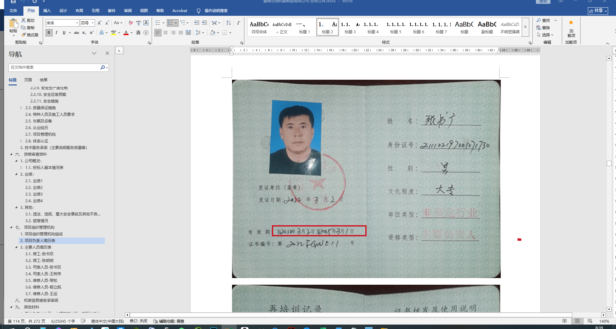The image size is (616, 329).
Task: Click the 共享 (Share) button
Action: pyautogui.click(x=598, y=11)
